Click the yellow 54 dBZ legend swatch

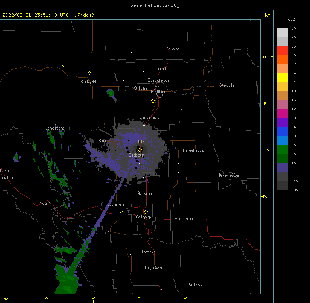[283, 77]
